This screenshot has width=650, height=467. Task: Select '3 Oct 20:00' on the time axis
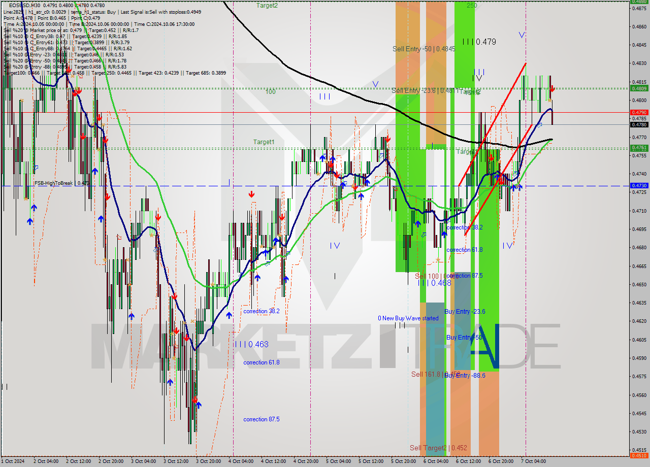[208, 461]
